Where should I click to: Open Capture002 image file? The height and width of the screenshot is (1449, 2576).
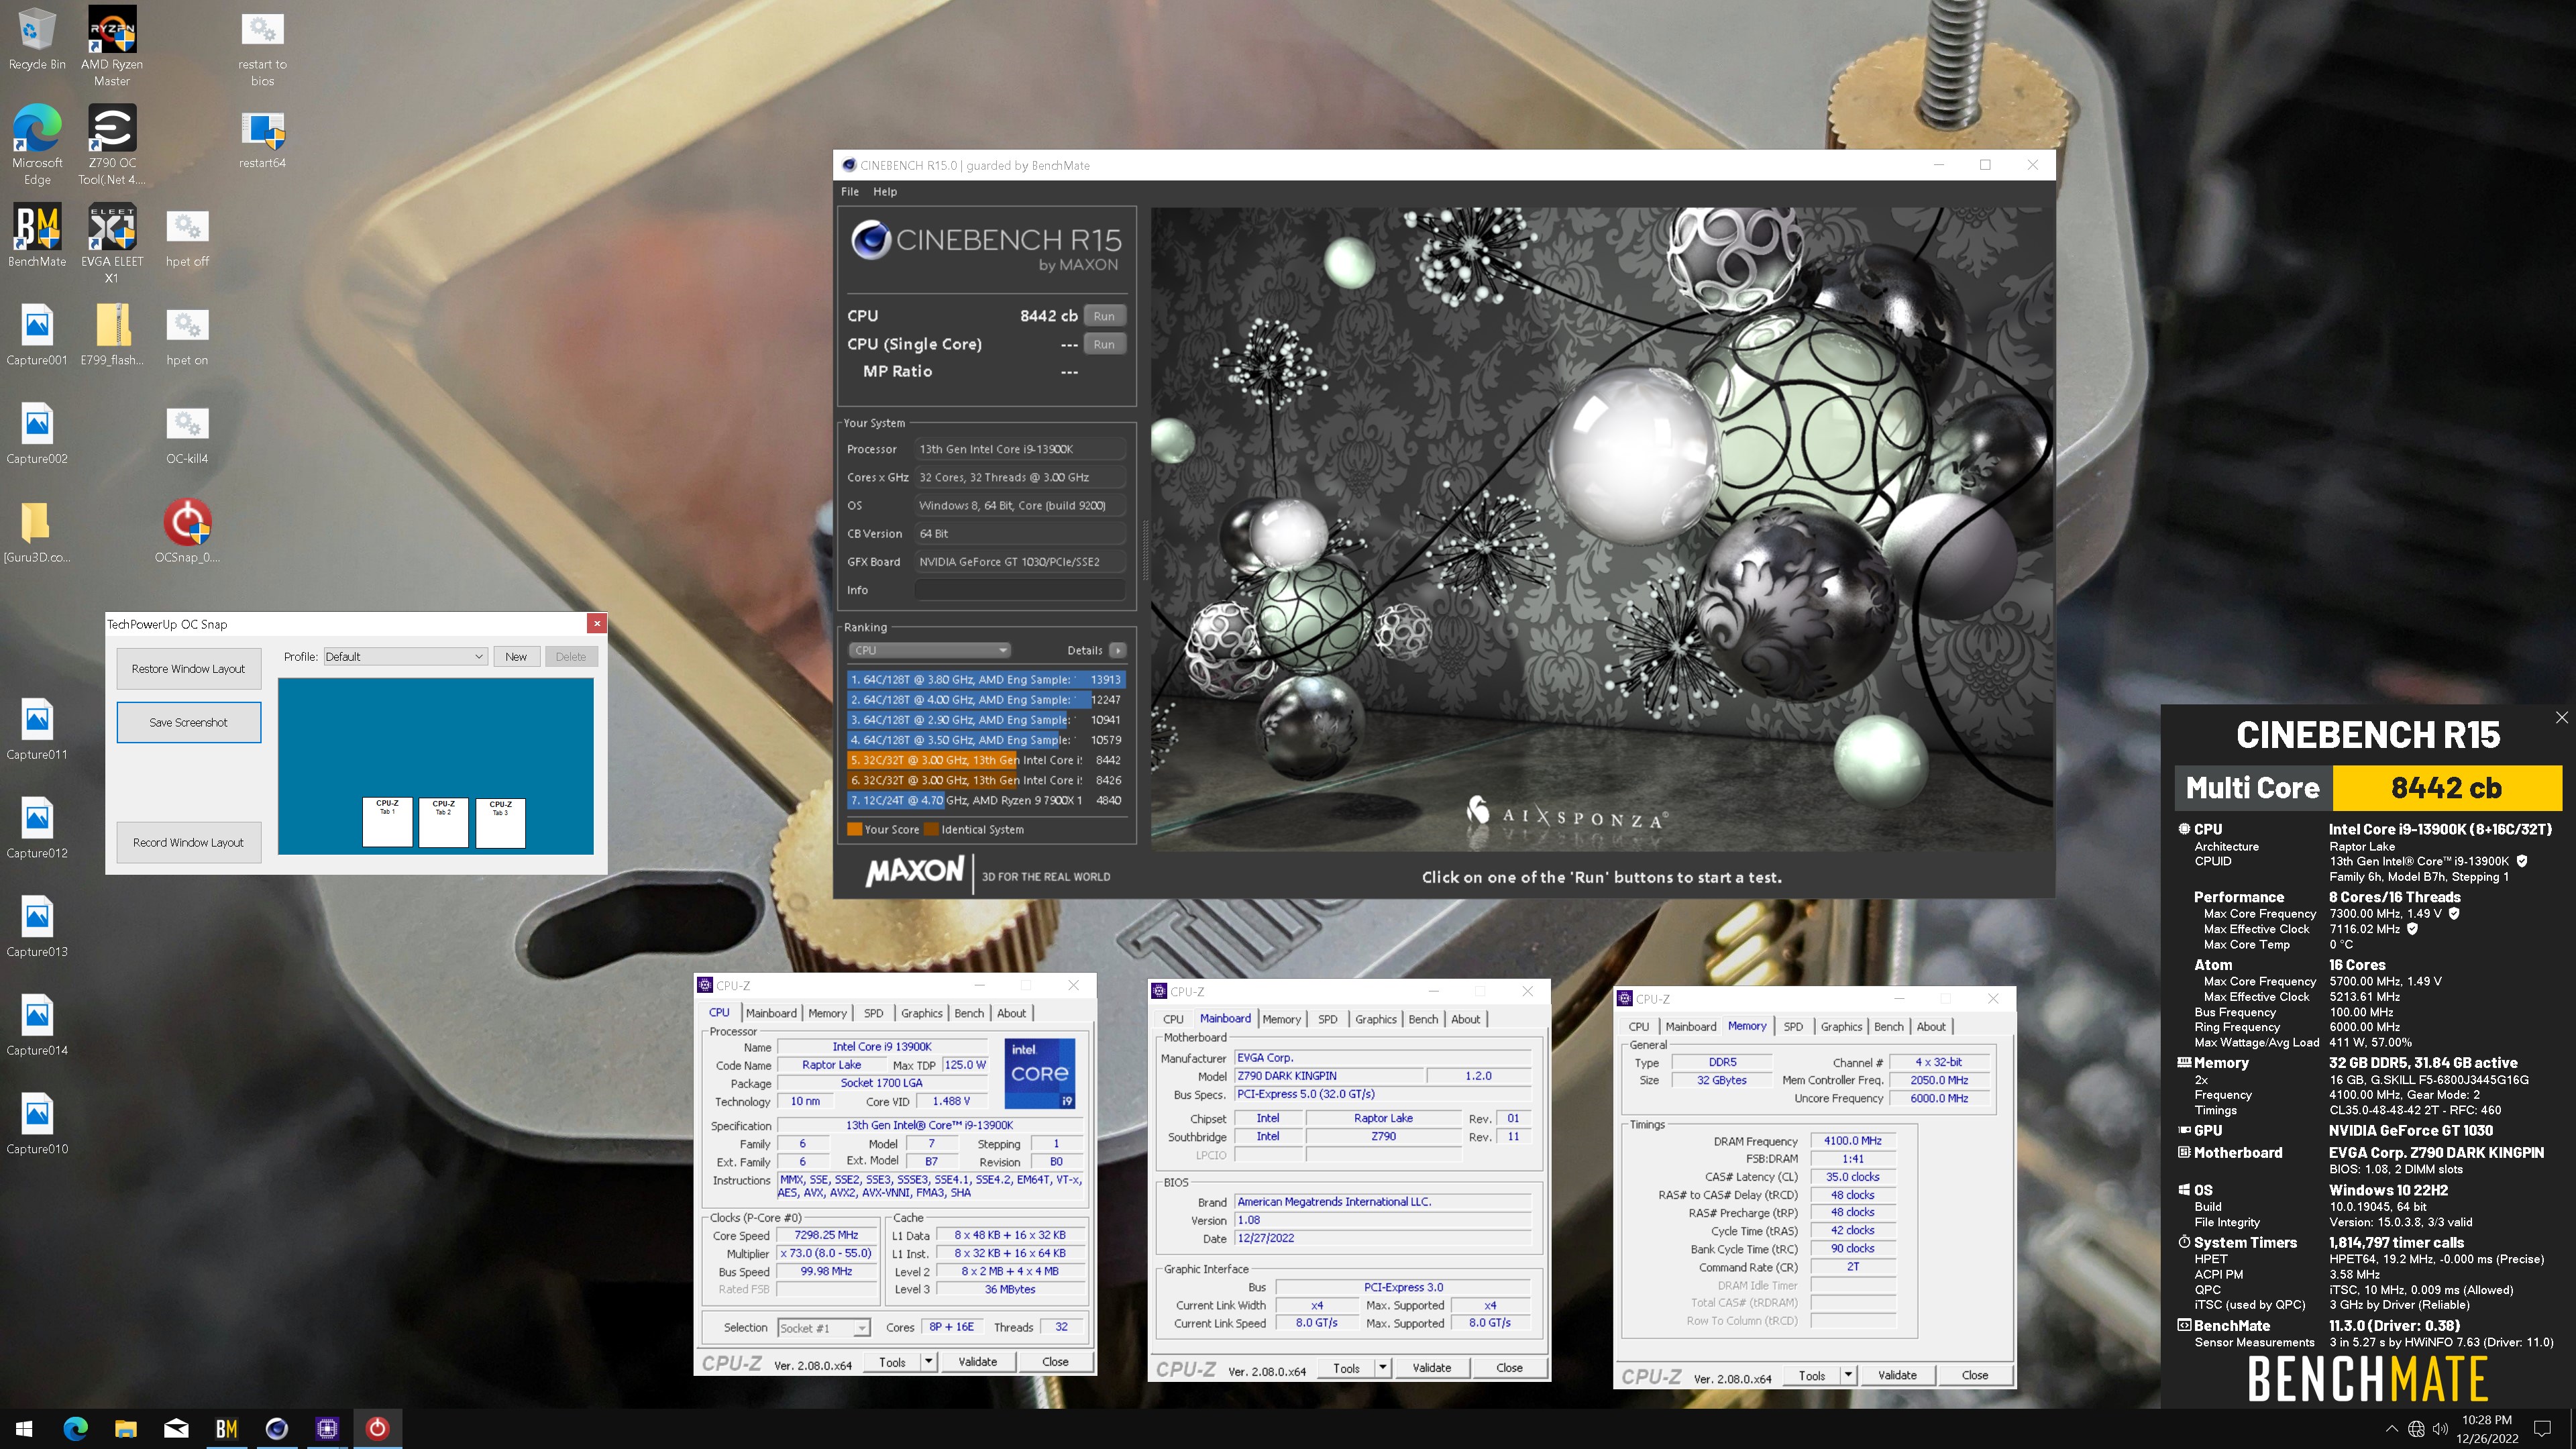pos(37,434)
